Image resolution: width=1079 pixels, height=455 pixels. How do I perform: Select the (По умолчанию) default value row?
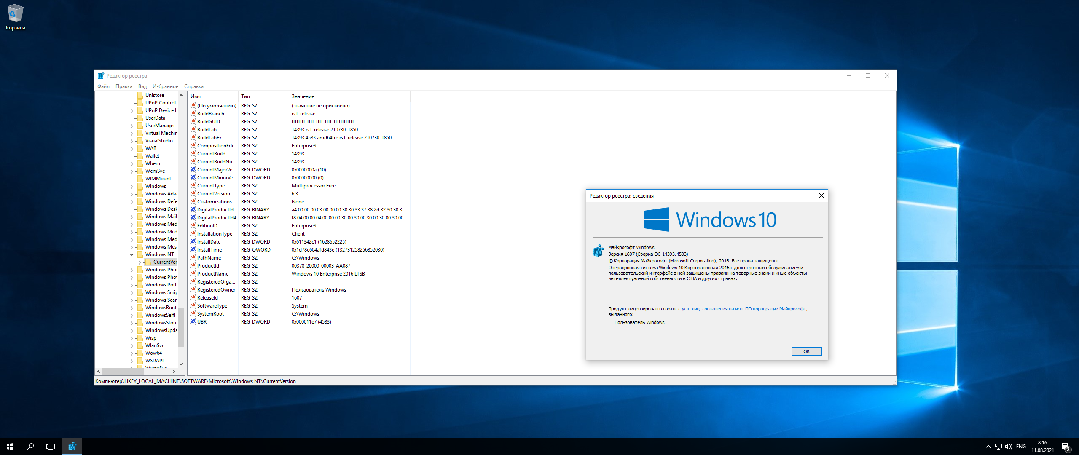(299, 105)
